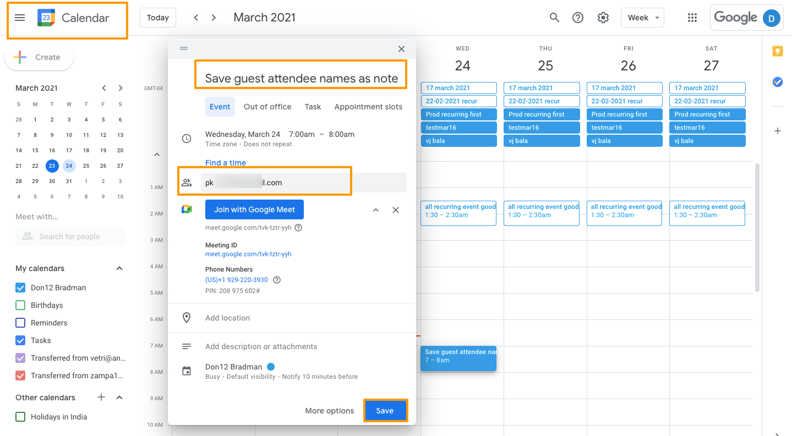Open the main menu hamburger icon
Screen dimensions: 792x436
point(20,18)
